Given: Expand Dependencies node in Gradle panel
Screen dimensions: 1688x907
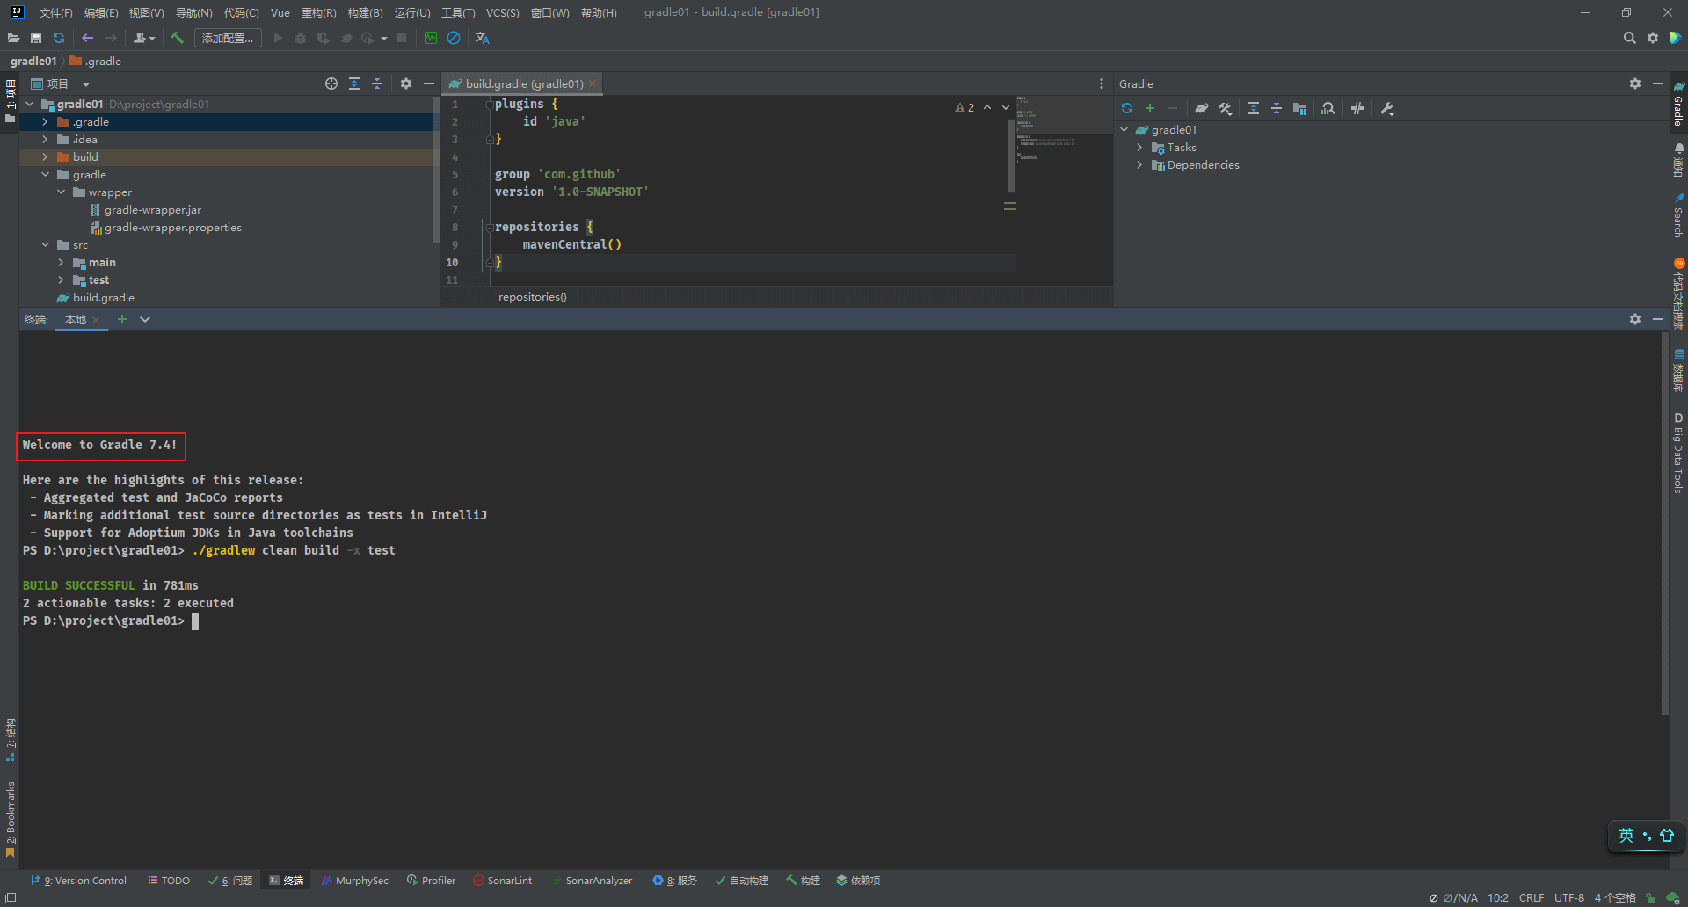Looking at the screenshot, I should coord(1139,165).
